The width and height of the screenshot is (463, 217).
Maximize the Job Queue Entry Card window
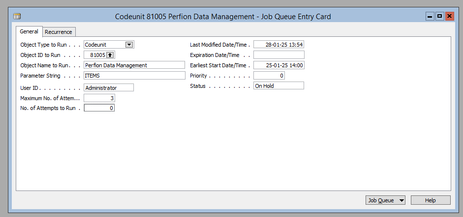(440, 17)
